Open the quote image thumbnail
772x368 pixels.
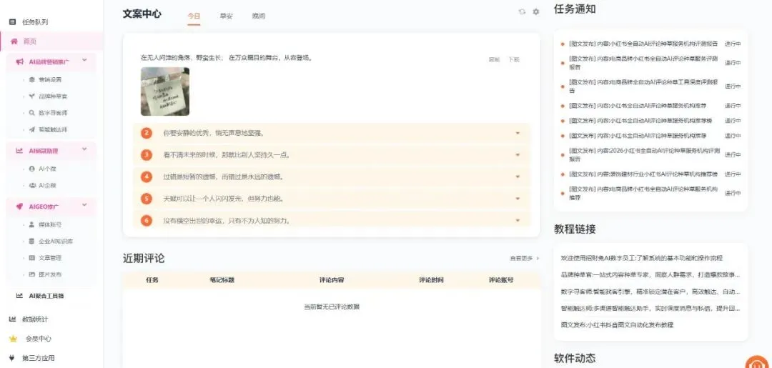pos(165,91)
